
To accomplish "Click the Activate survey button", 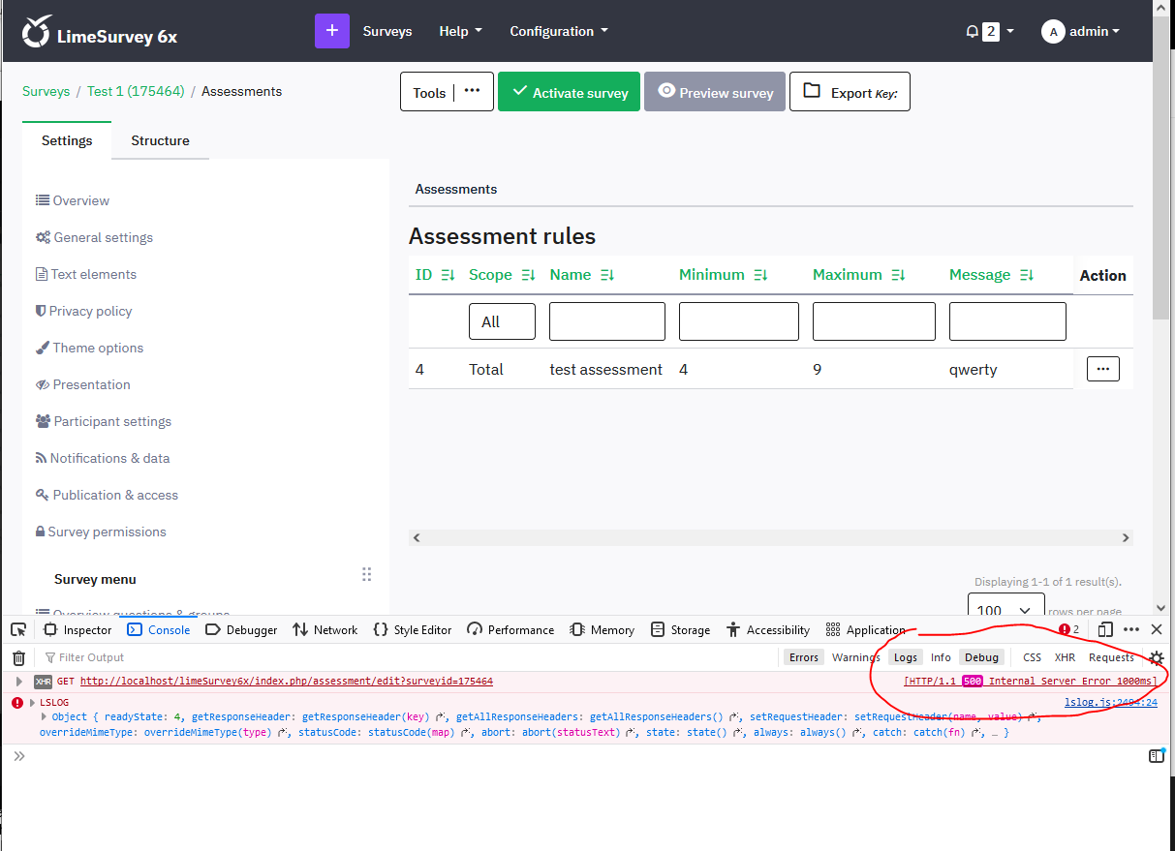I will [x=569, y=92].
